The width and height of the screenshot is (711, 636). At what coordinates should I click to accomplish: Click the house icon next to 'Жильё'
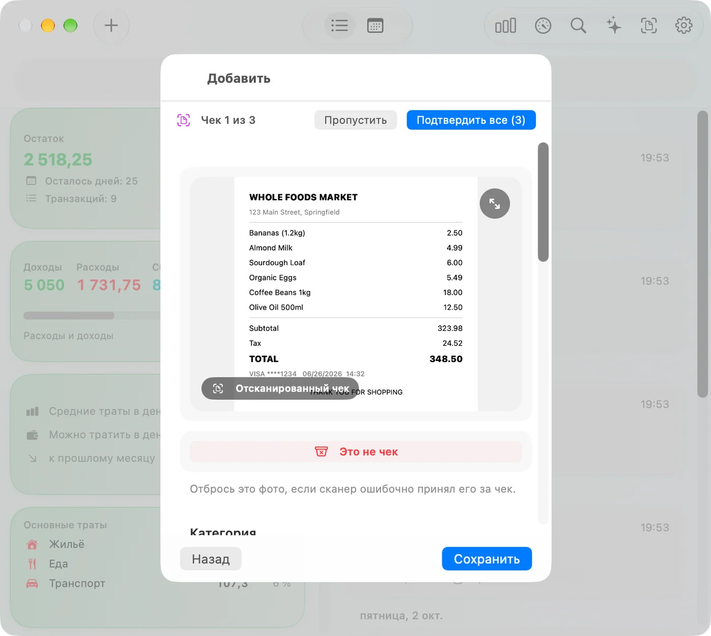click(32, 545)
